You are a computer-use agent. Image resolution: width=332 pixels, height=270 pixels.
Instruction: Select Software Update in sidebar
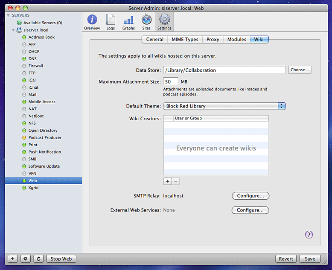click(x=44, y=166)
